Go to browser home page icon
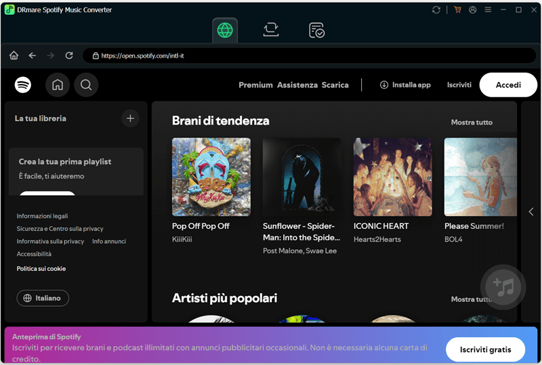This screenshot has height=365, width=542. point(14,56)
